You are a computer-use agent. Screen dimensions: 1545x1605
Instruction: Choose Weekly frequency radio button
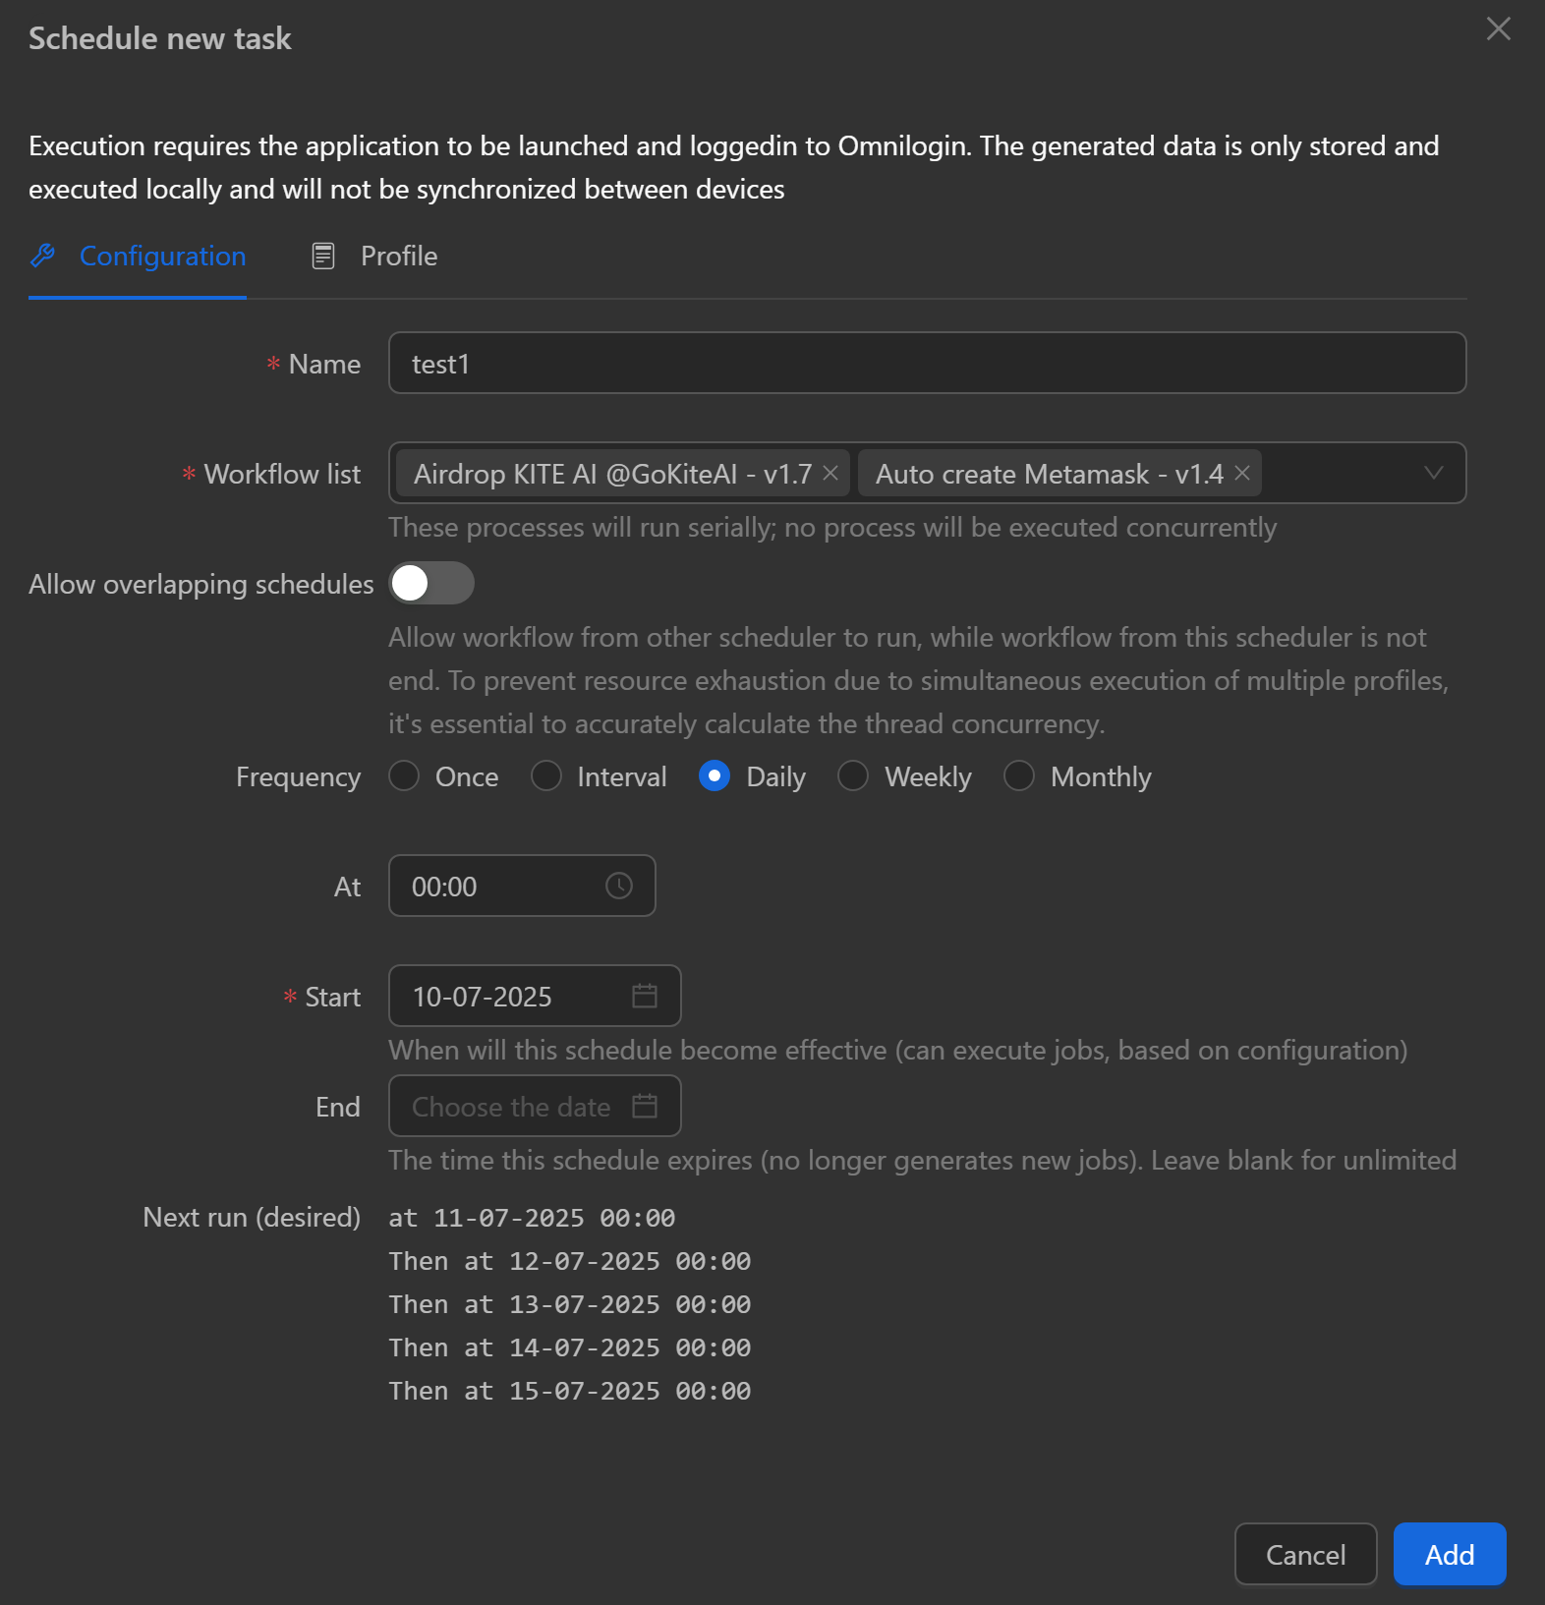[x=853, y=776]
